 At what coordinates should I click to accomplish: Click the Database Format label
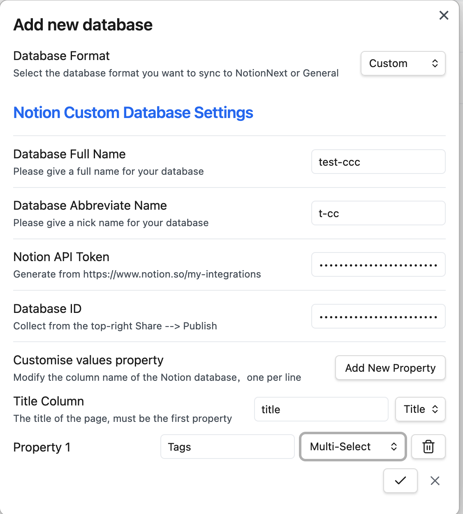[x=61, y=56]
